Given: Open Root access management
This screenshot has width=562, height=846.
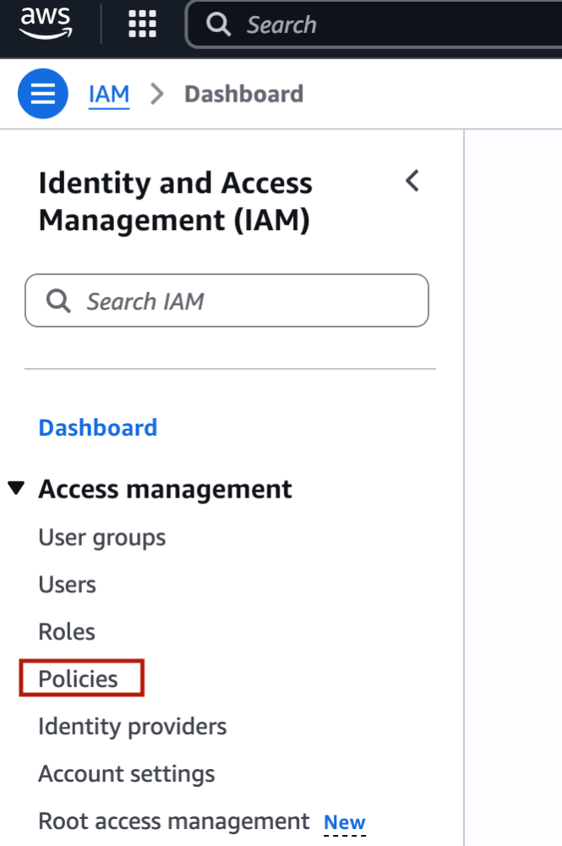Looking at the screenshot, I should click(174, 821).
